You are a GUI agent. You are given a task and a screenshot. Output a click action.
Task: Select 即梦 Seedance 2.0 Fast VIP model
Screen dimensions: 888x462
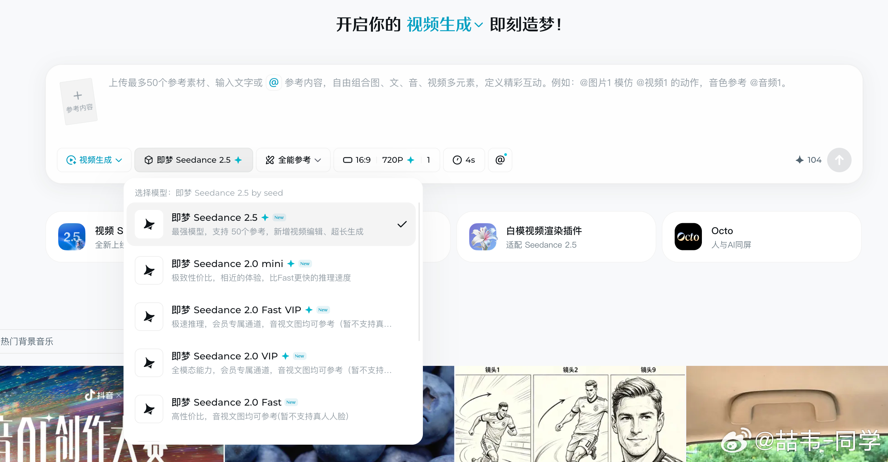tap(271, 316)
